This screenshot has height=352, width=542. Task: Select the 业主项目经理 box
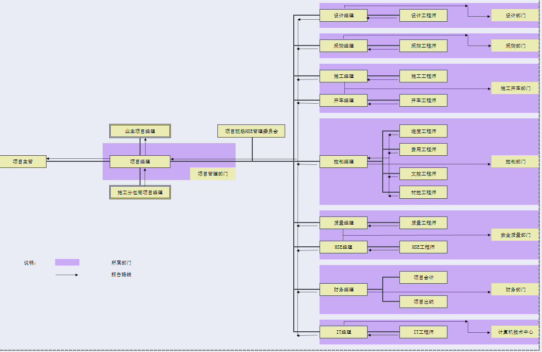tap(140, 131)
